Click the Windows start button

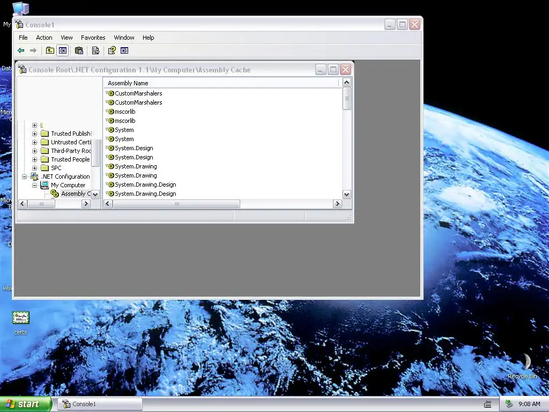[26, 404]
